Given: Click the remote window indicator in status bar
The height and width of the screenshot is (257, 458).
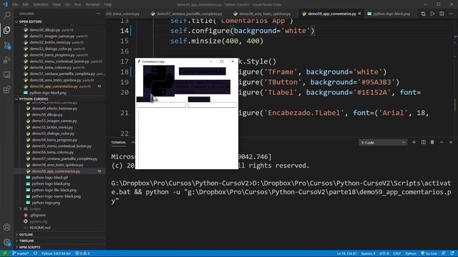Looking at the screenshot, I should [x=5, y=253].
